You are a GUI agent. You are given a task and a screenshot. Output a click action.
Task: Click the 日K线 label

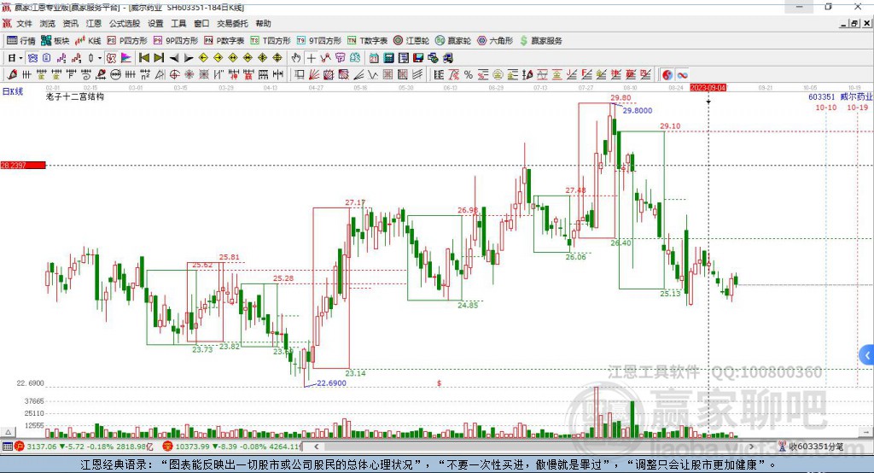12,91
